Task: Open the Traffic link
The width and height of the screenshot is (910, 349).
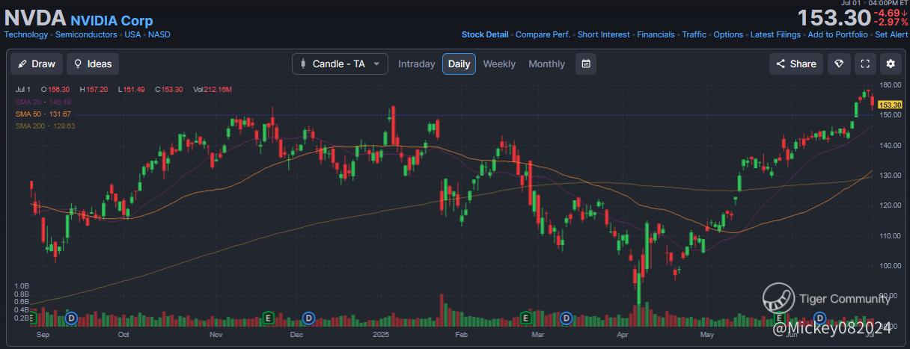Action: [x=694, y=34]
